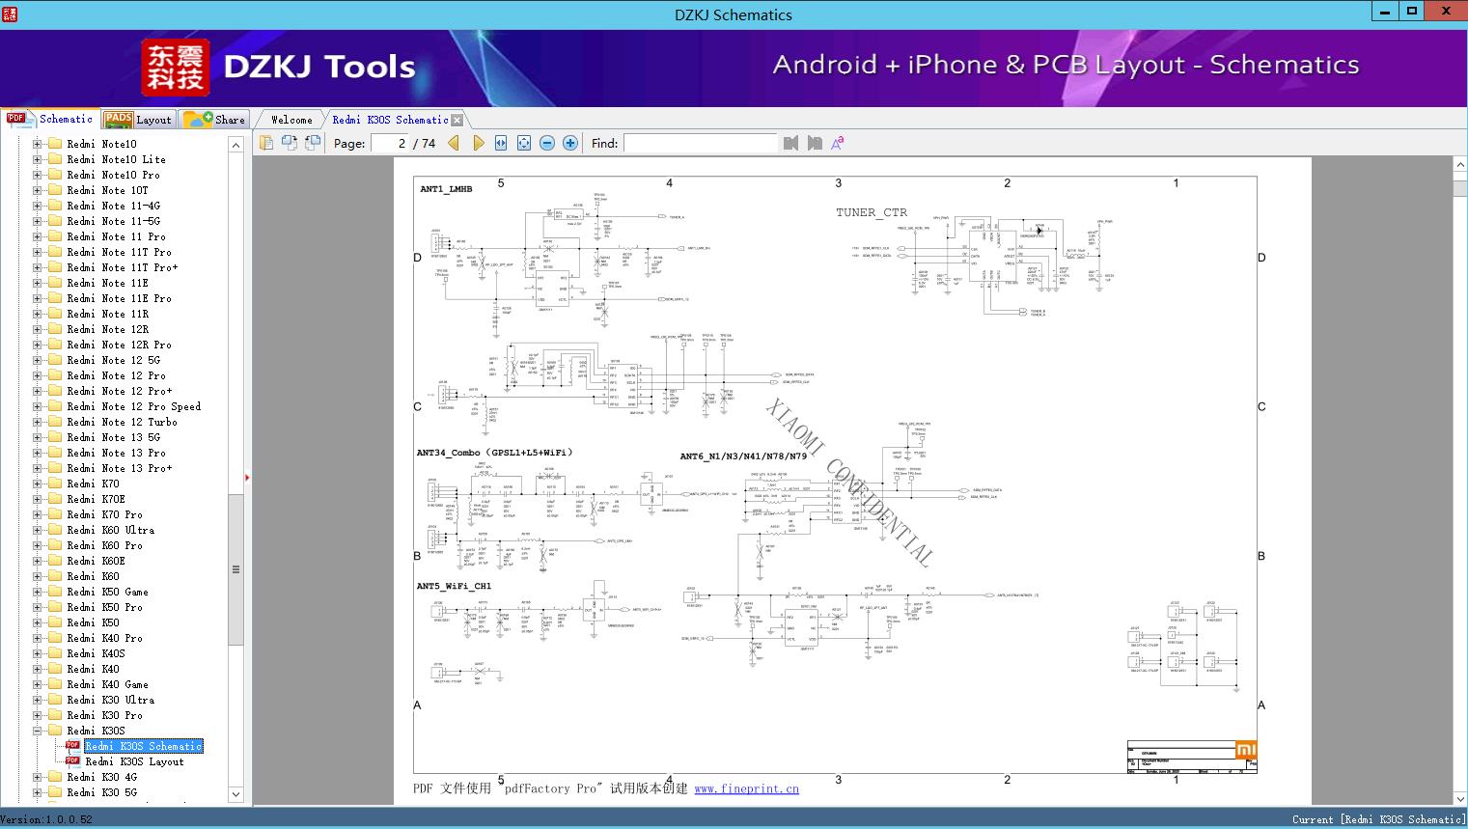
Task: Open the www.fineprint.cn link
Action: tap(746, 788)
